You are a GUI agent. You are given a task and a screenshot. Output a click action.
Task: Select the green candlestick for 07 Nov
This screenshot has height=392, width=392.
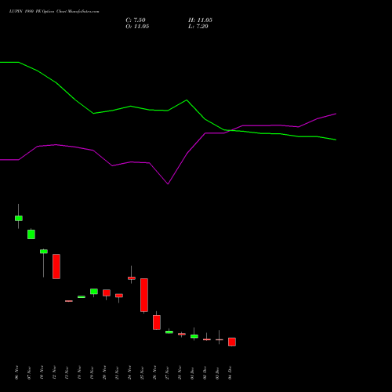31,234
